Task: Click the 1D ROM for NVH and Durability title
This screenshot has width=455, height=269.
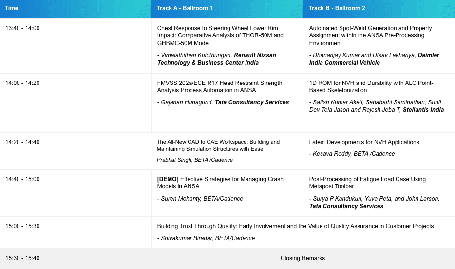Action: point(371,86)
